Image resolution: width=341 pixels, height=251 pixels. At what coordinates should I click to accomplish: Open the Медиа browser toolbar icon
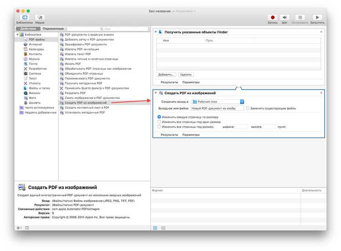pyautogui.click(x=40, y=17)
